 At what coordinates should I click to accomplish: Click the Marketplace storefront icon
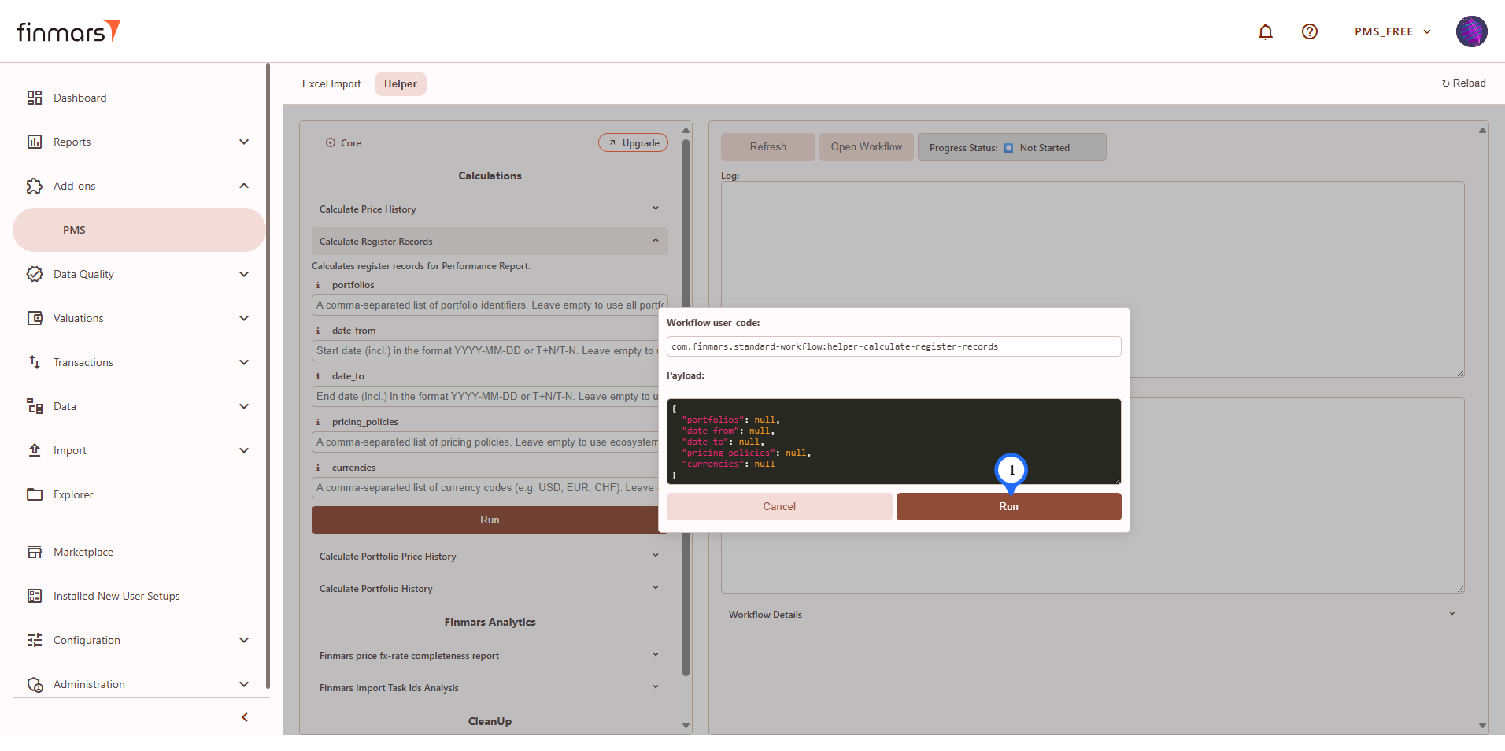[x=35, y=552]
